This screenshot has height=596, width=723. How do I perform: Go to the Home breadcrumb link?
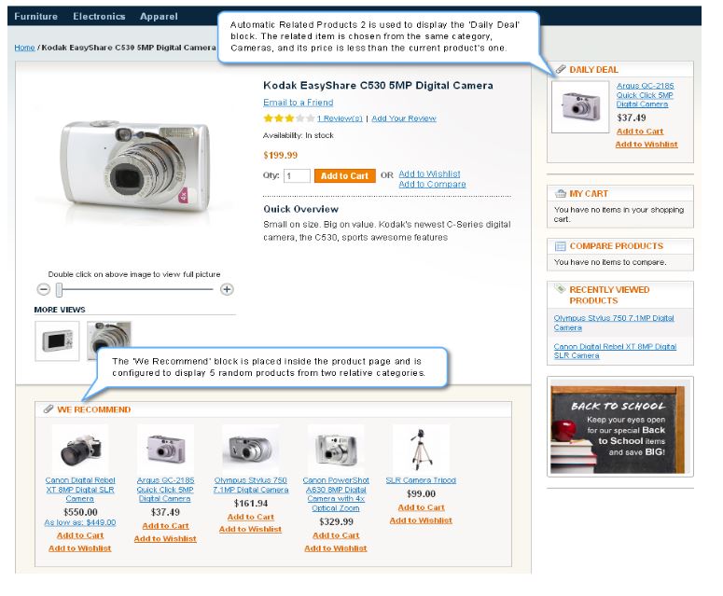click(x=24, y=48)
